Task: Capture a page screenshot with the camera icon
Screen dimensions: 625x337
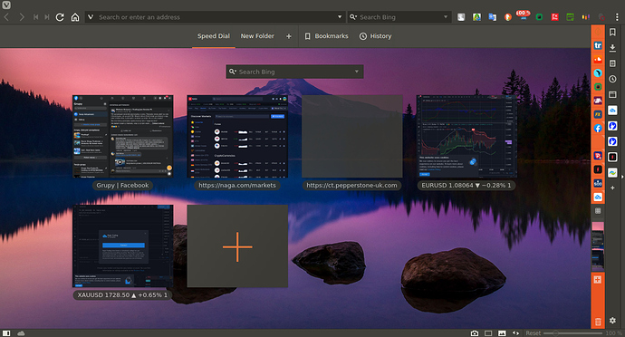Action: [x=475, y=333]
